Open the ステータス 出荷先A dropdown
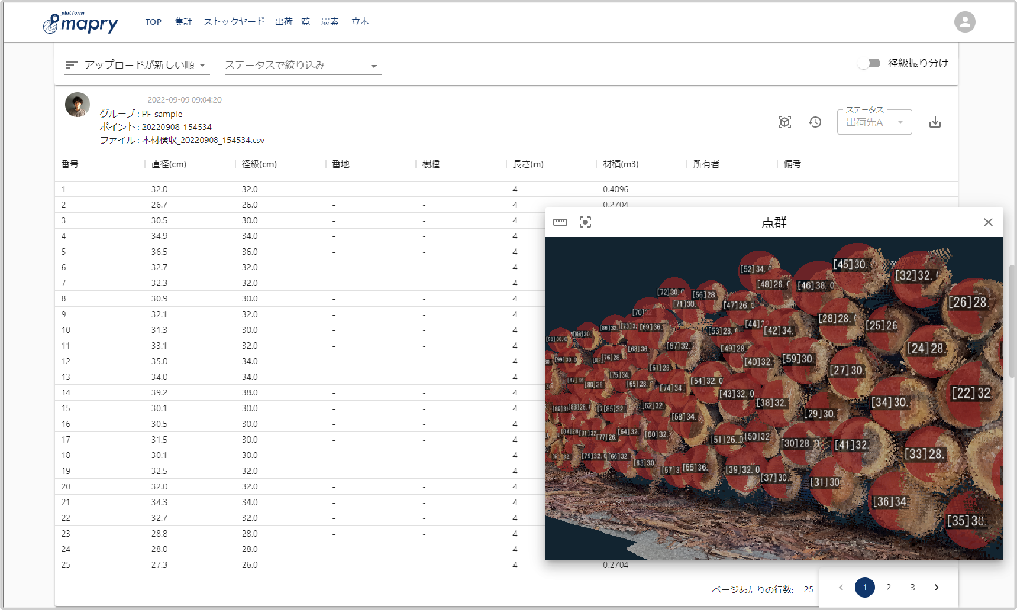The height and width of the screenshot is (610, 1017). point(874,122)
